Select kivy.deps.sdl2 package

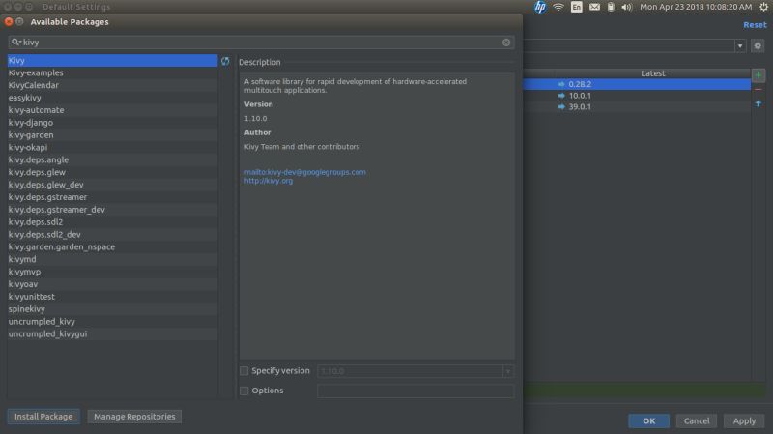click(112, 222)
